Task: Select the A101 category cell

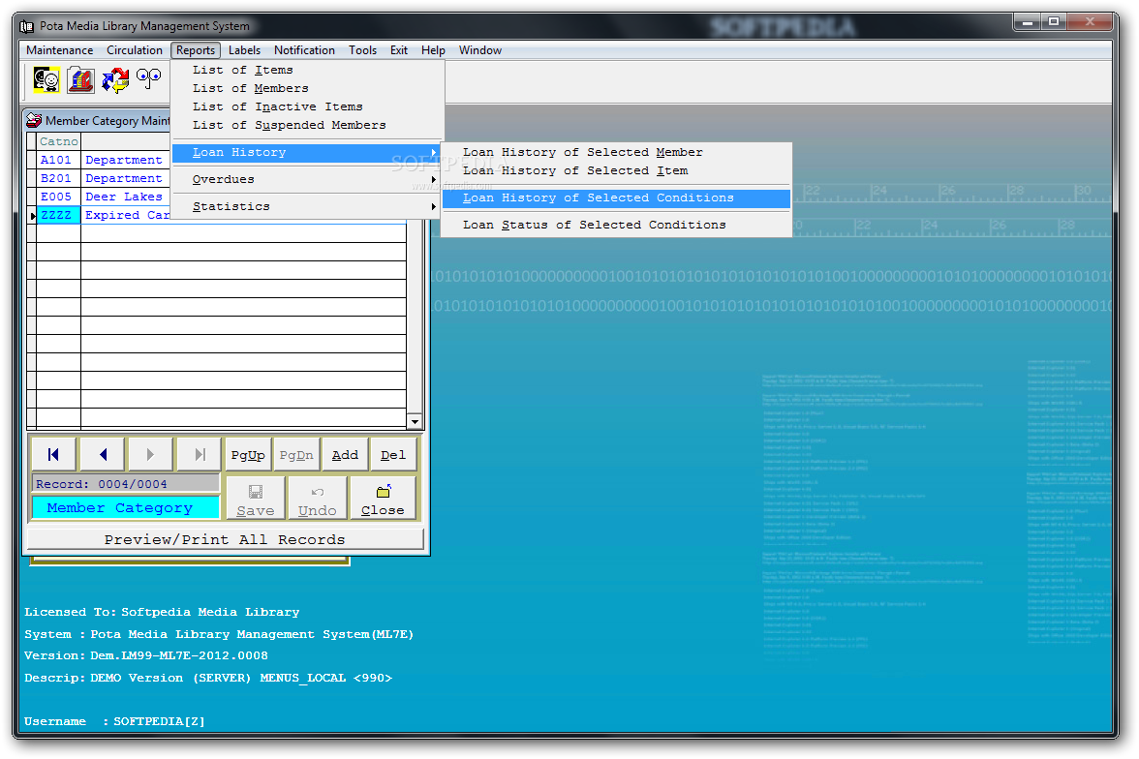Action: pyautogui.click(x=58, y=160)
